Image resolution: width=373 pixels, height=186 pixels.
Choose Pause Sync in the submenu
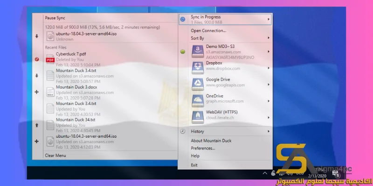pos(55,18)
